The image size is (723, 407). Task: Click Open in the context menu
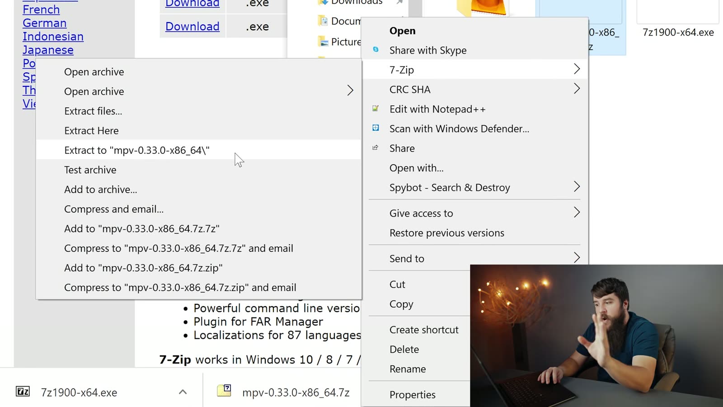coord(475,31)
